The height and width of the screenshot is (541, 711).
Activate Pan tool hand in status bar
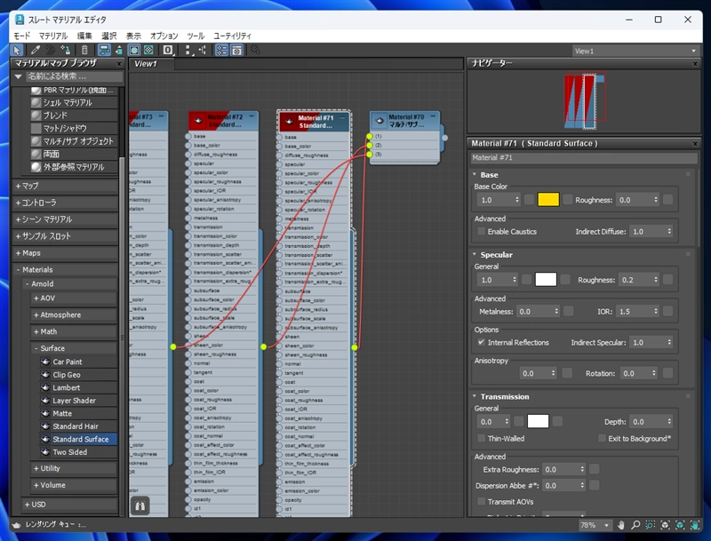(621, 525)
